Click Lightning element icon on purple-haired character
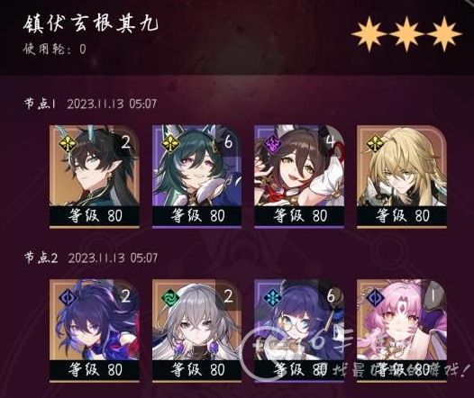This screenshot has height=398, width=474. 68,298
